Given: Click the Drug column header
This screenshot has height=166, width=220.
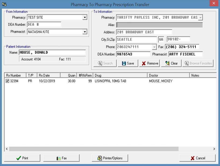Looking at the screenshot, I should (120, 75).
